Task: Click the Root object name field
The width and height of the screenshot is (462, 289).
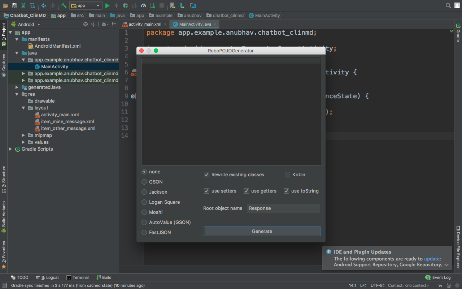Action: tap(283, 208)
